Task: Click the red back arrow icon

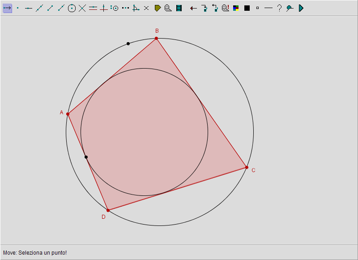Action: (x=193, y=8)
